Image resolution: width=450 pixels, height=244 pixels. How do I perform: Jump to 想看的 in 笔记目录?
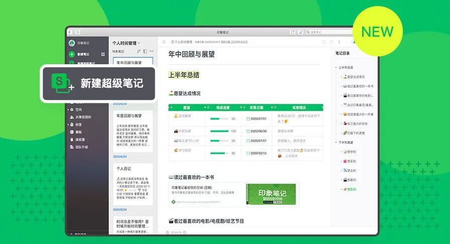click(350, 180)
